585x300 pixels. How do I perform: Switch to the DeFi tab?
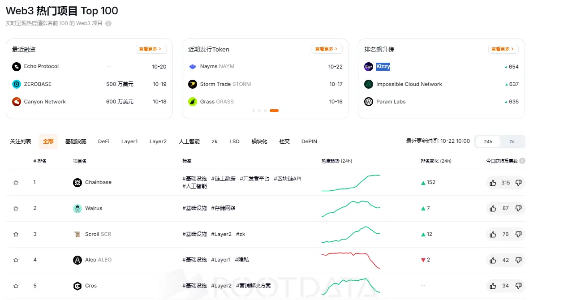(x=103, y=141)
